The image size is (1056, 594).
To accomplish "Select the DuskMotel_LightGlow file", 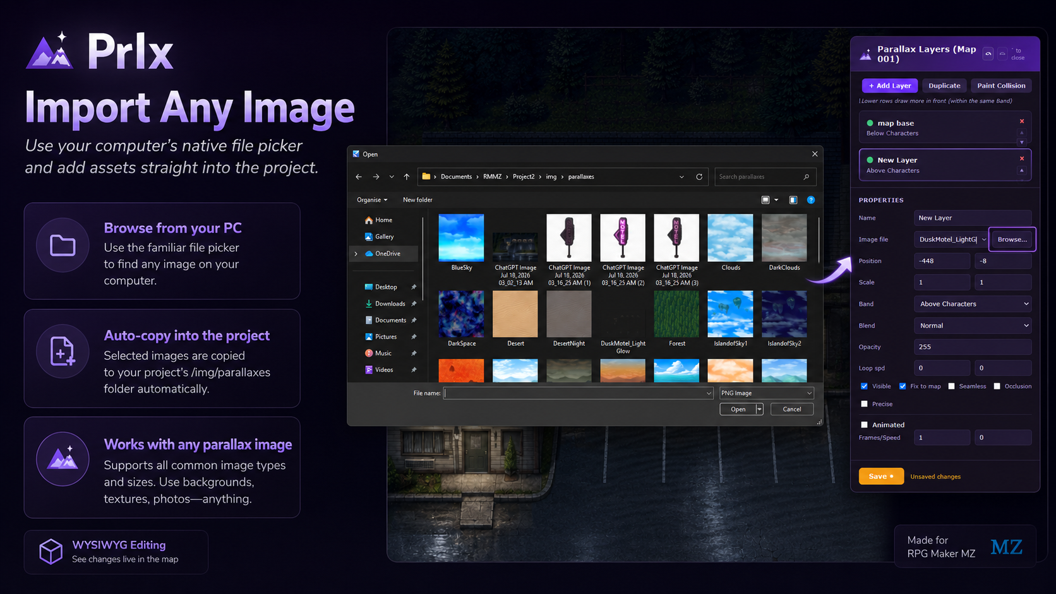I will point(623,323).
